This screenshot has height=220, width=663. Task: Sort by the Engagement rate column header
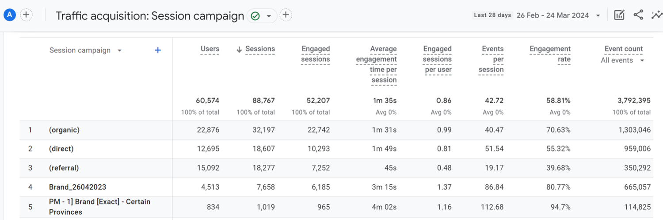(550, 54)
